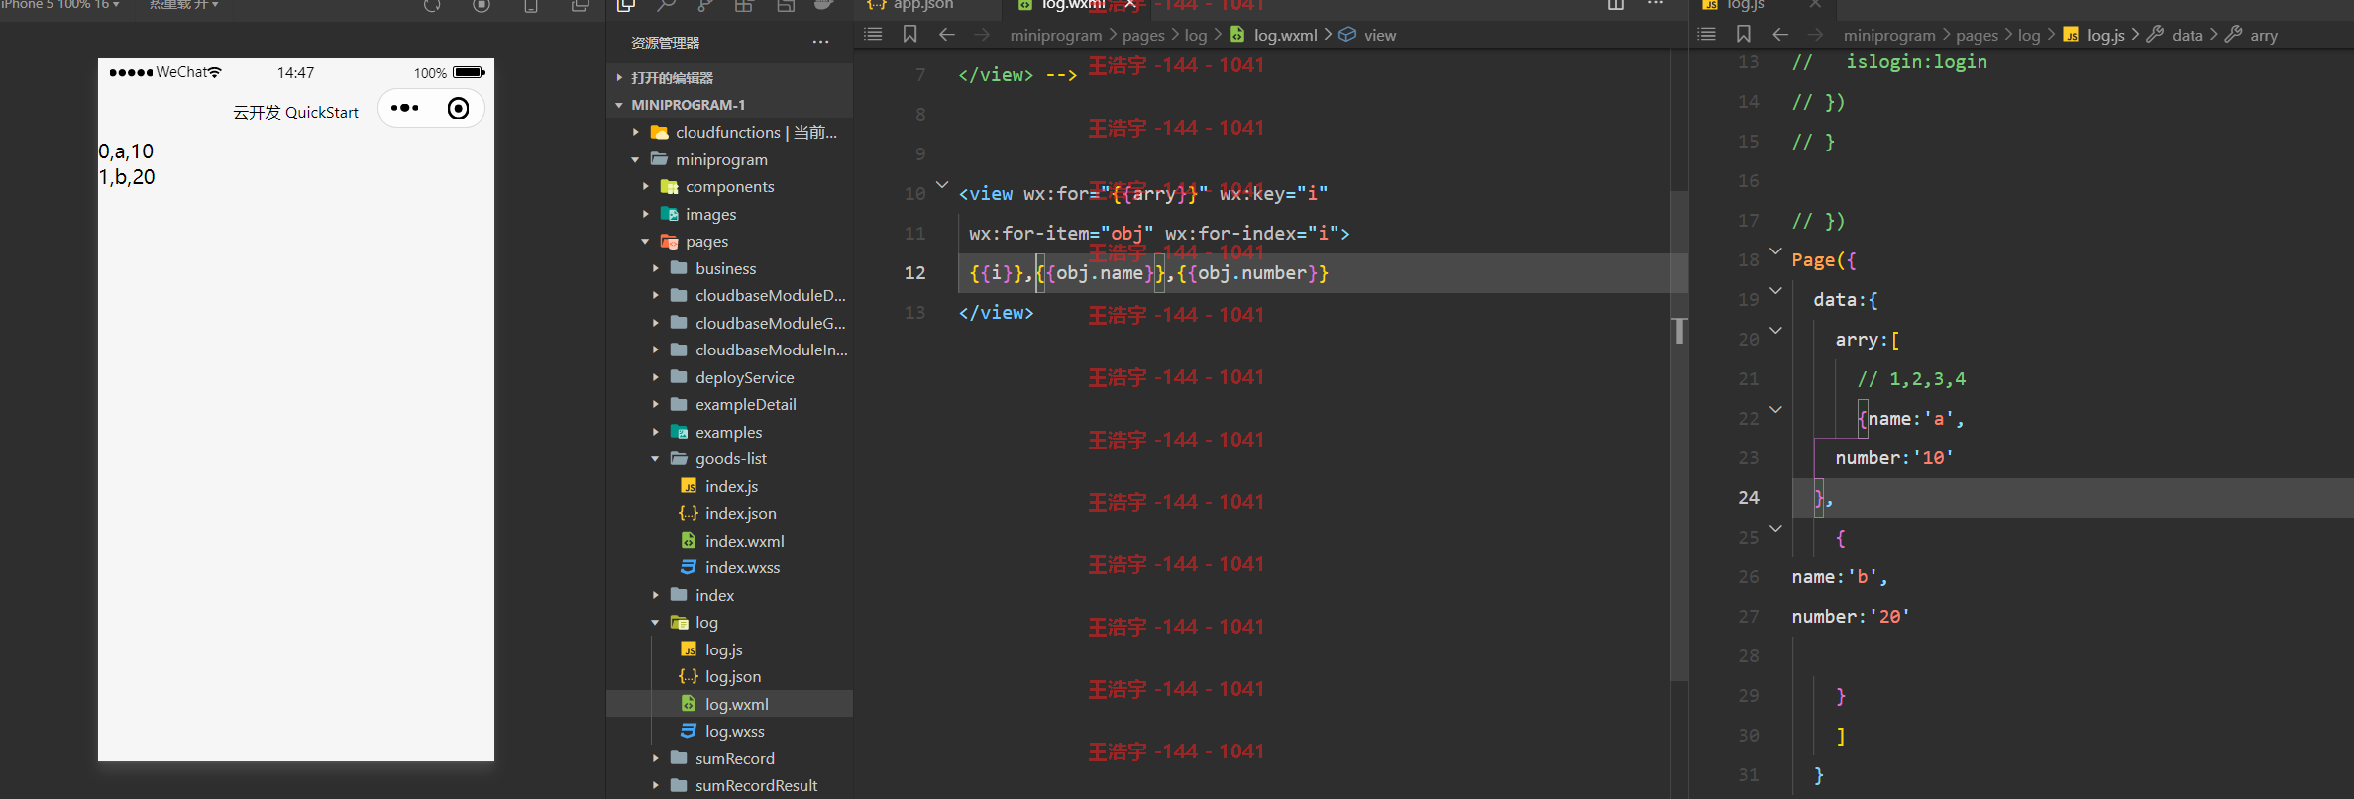Expand the business folder
The height and width of the screenshot is (799, 2354).
[729, 268]
